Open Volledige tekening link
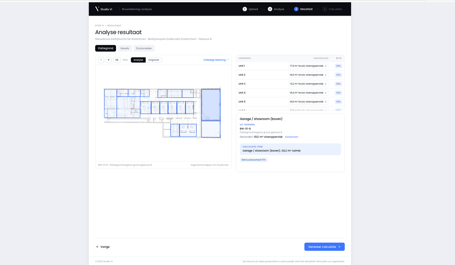 tap(216, 60)
